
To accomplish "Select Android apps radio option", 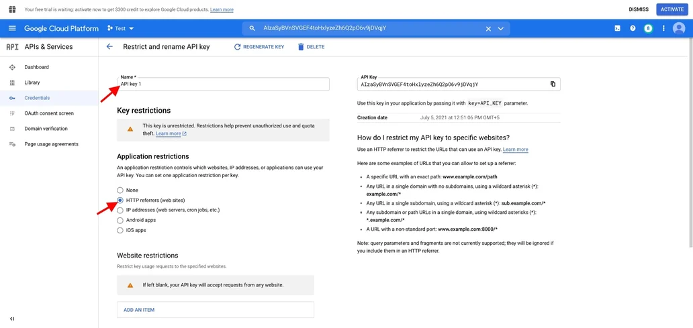I will [120, 220].
